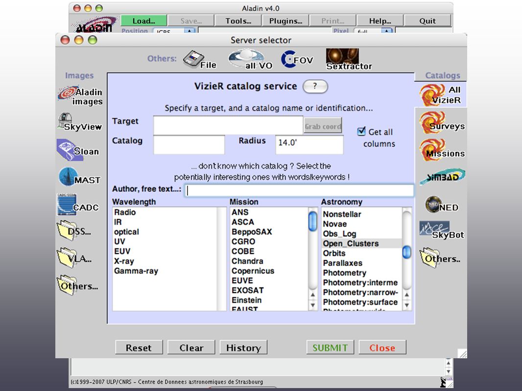Click the Mission list scrollbar thumb

[x=312, y=221]
